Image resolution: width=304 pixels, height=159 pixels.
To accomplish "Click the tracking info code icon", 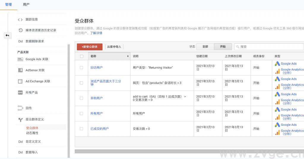I will 20,20.
